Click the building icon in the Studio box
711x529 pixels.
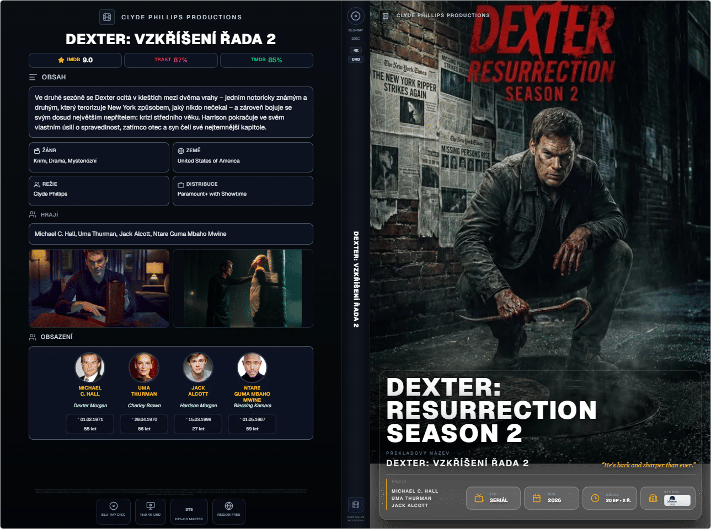[x=653, y=499]
